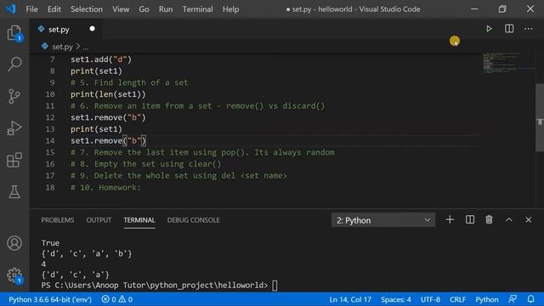Show errors and warnings count
The width and height of the screenshot is (544, 306).
[x=117, y=299]
